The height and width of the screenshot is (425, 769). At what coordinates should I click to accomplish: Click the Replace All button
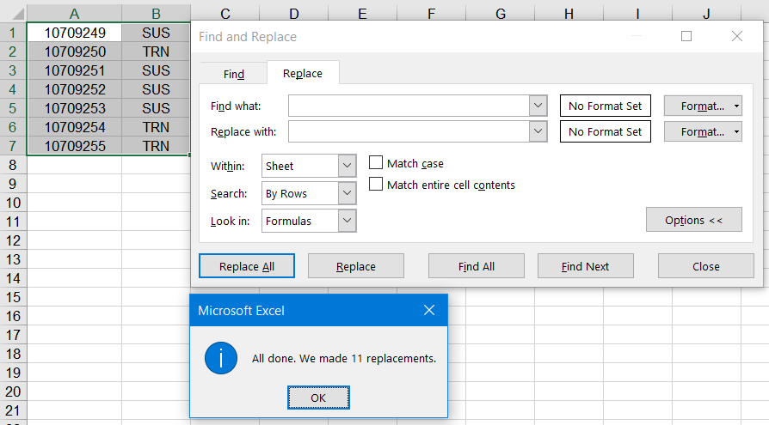click(247, 266)
